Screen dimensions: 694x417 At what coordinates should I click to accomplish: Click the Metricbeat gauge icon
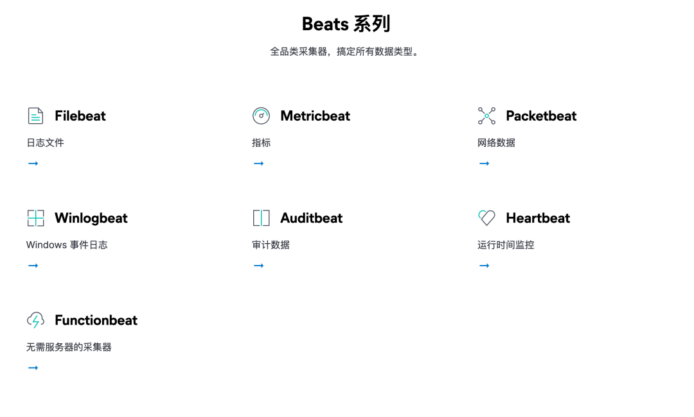tap(261, 116)
